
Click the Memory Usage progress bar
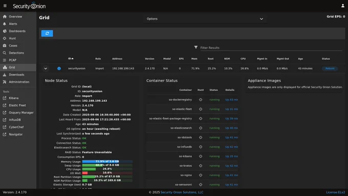[x=107, y=161]
